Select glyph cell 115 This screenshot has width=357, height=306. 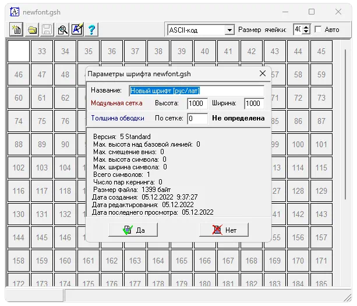tap(321, 168)
